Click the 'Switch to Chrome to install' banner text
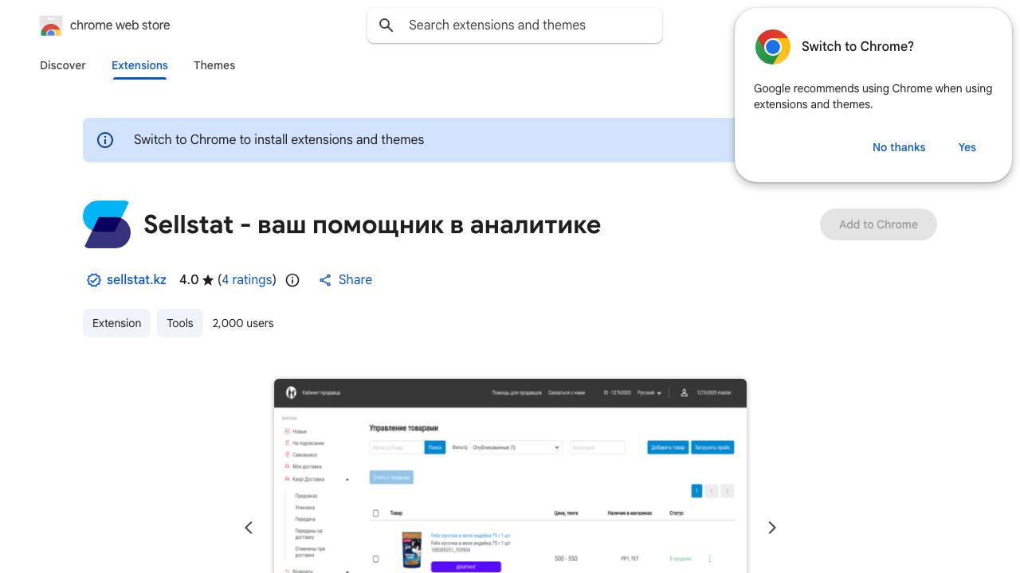The image size is (1020, 573). 279,139
